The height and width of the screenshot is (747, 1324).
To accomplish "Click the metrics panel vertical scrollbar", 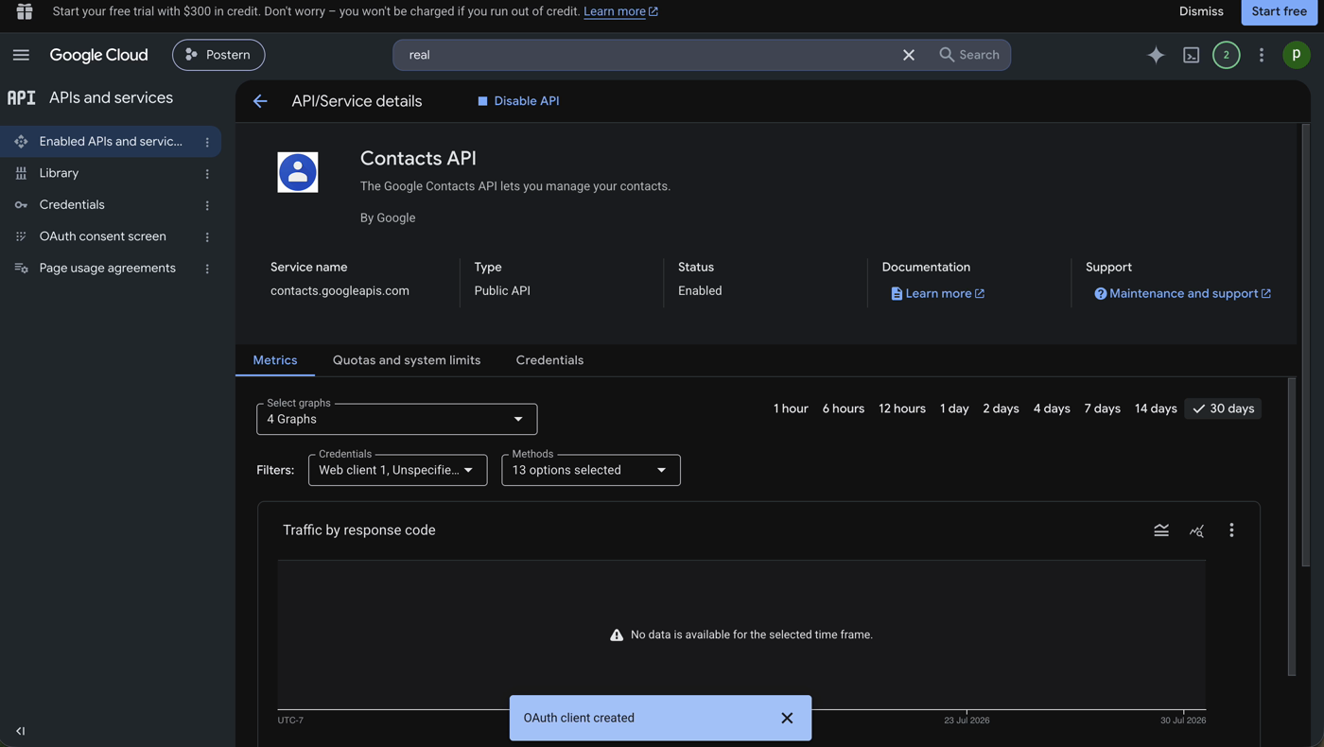I will pyautogui.click(x=1292, y=527).
